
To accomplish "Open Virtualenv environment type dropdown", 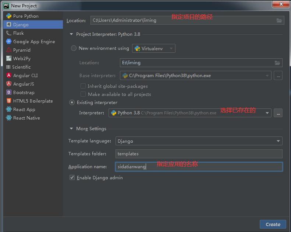I will (x=154, y=48).
